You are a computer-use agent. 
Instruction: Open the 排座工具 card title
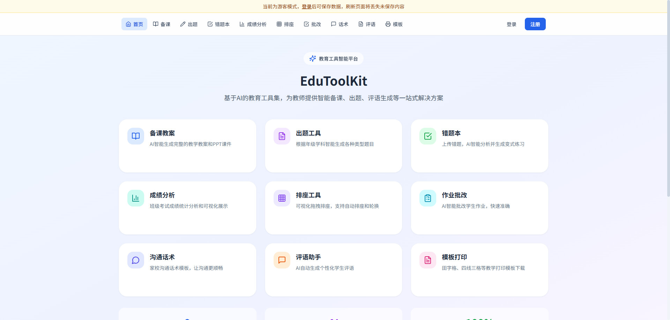coord(308,195)
